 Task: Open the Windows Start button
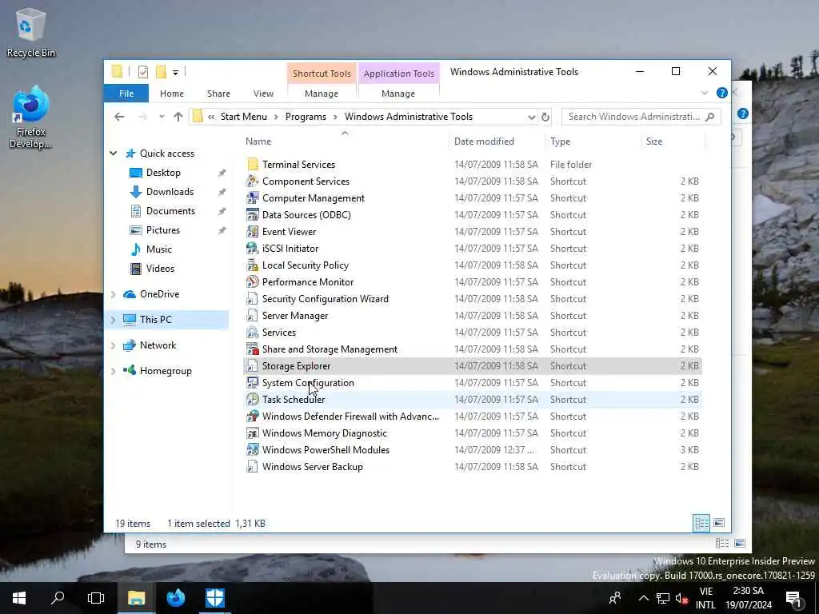(x=19, y=598)
